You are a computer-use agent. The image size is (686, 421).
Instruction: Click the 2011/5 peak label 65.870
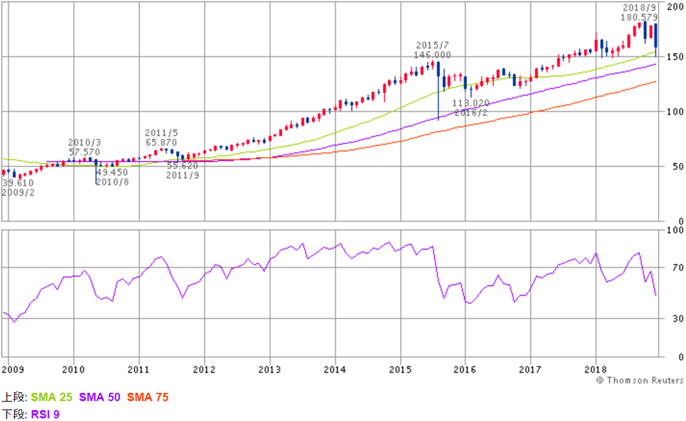tap(161, 143)
